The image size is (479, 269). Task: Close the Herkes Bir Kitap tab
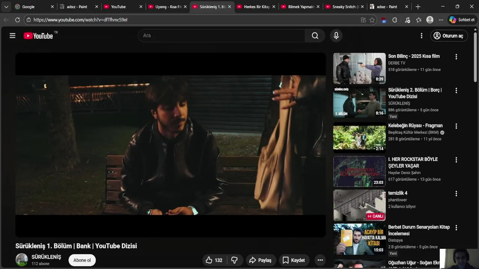click(274, 7)
